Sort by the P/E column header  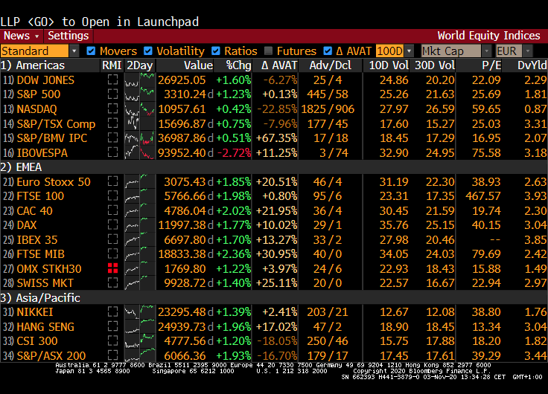pos(491,65)
